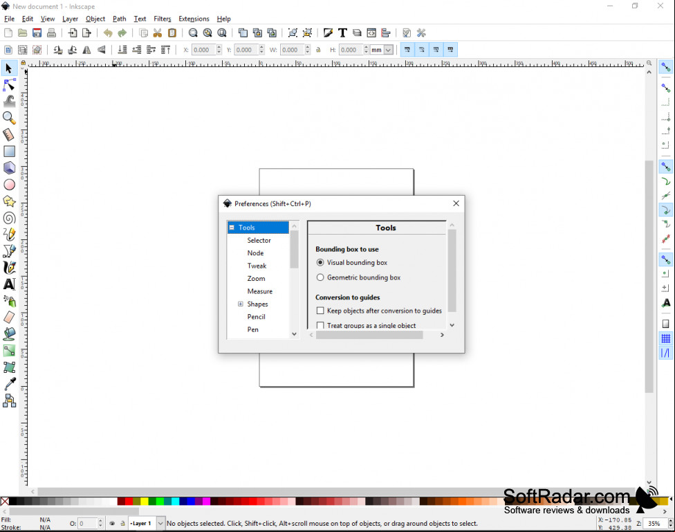
Task: Toggle guide snapping in snap bar
Action: click(x=665, y=354)
